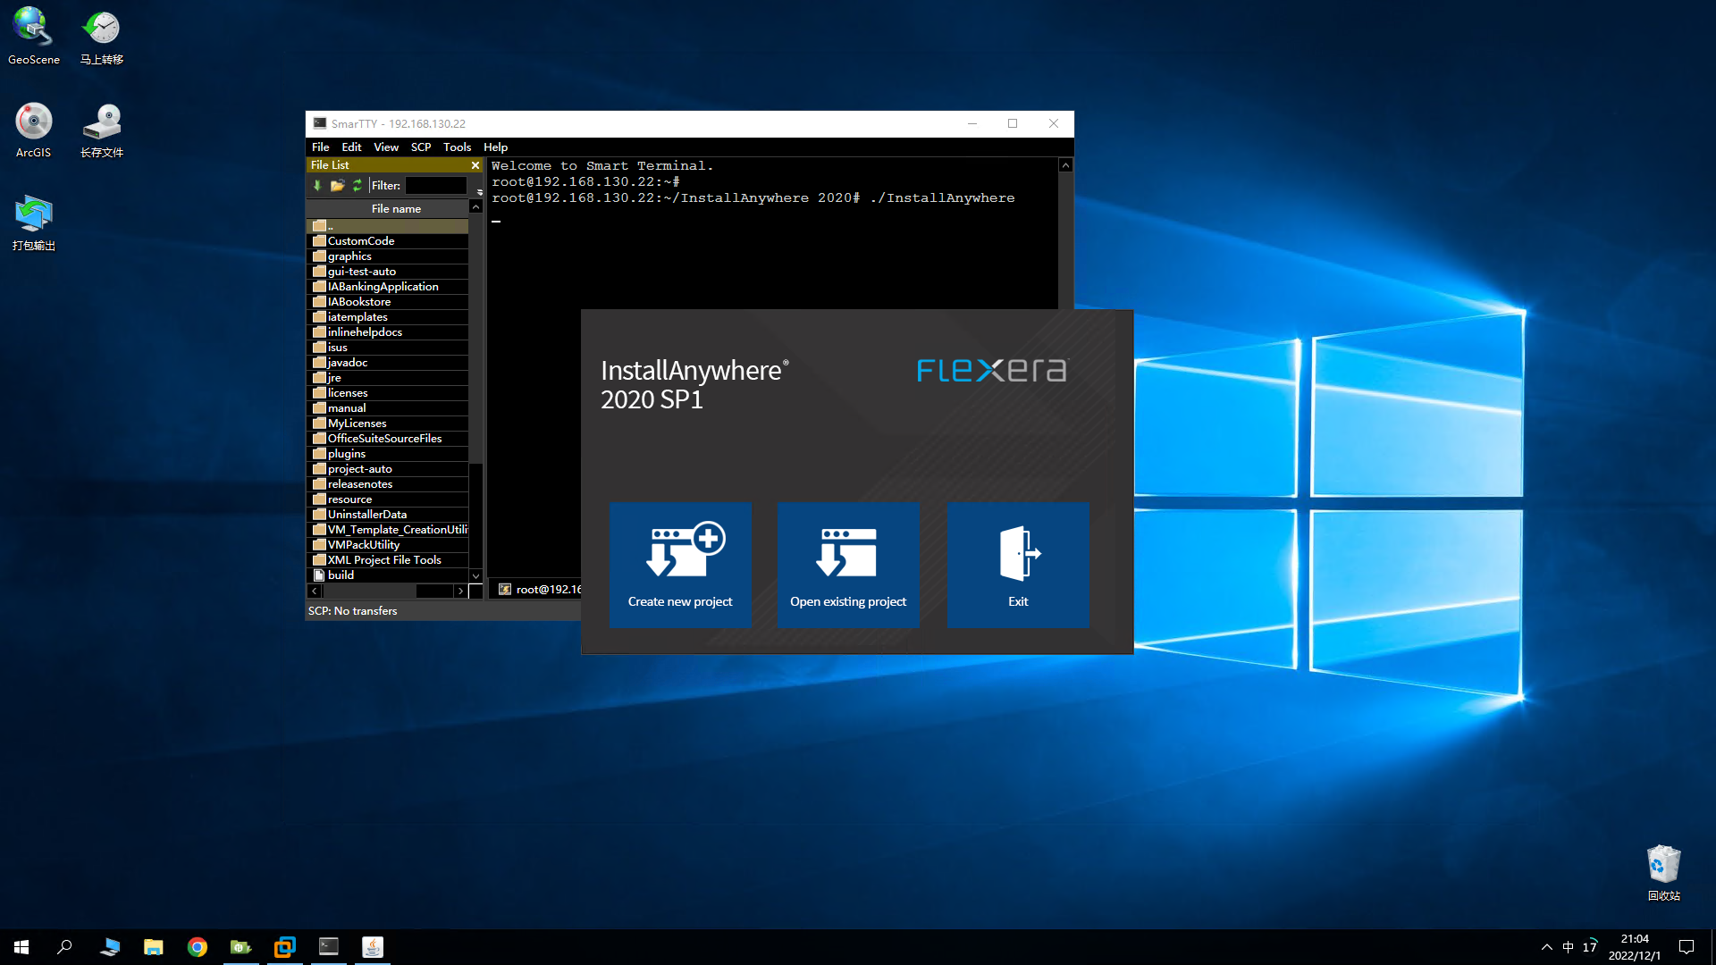Click the terminal scroll-up arrow
This screenshot has height=965, width=1716.
pyautogui.click(x=1065, y=165)
